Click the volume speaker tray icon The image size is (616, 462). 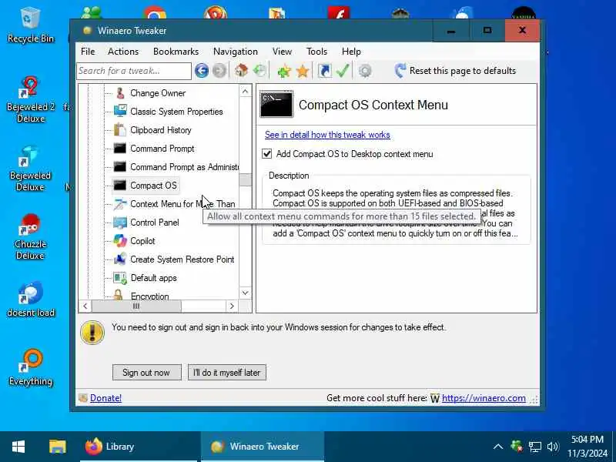553,447
